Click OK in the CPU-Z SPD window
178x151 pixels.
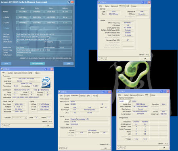(164, 148)
